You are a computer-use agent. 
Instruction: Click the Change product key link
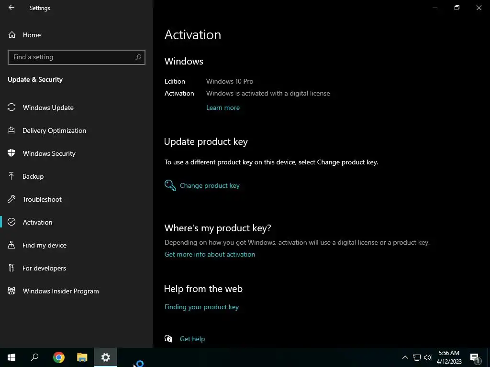[210, 186]
